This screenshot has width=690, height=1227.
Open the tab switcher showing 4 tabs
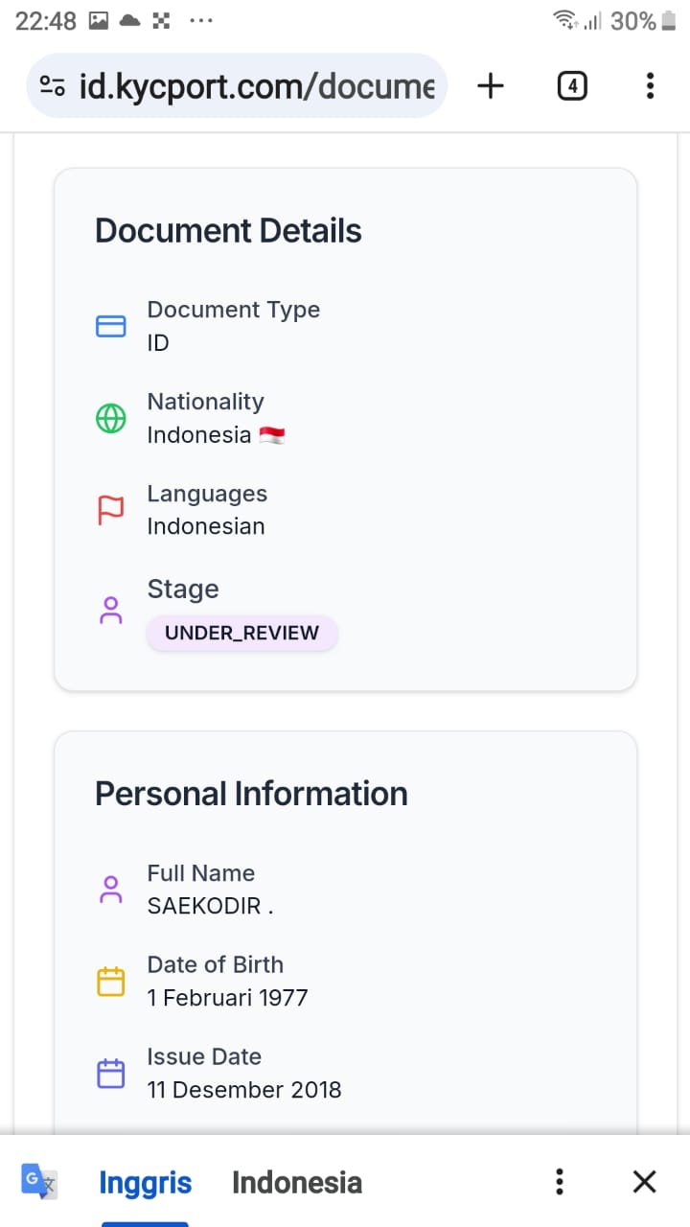572,86
